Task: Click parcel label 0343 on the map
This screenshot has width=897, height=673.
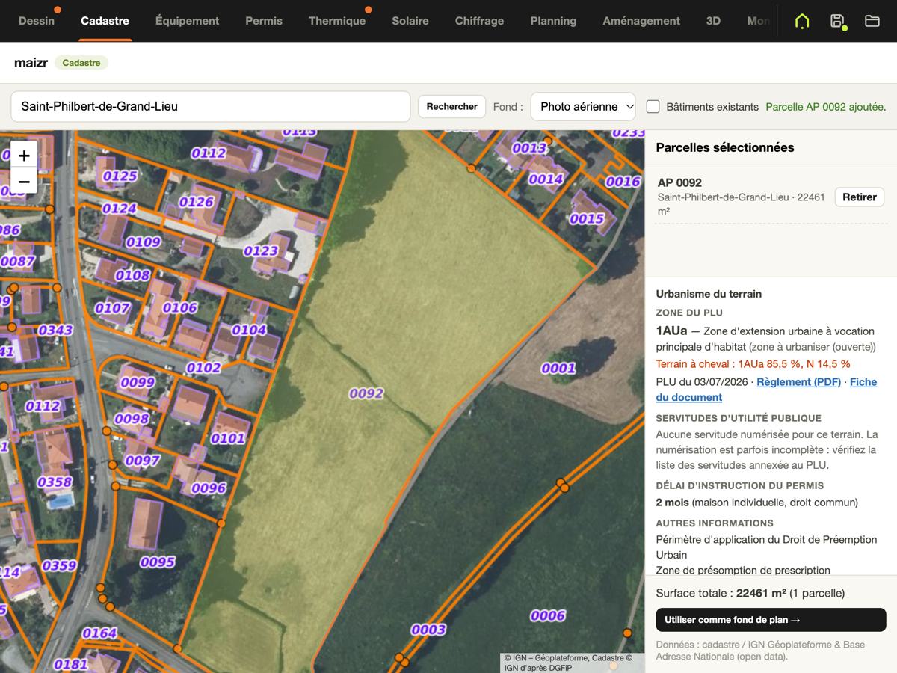Action: [55, 330]
